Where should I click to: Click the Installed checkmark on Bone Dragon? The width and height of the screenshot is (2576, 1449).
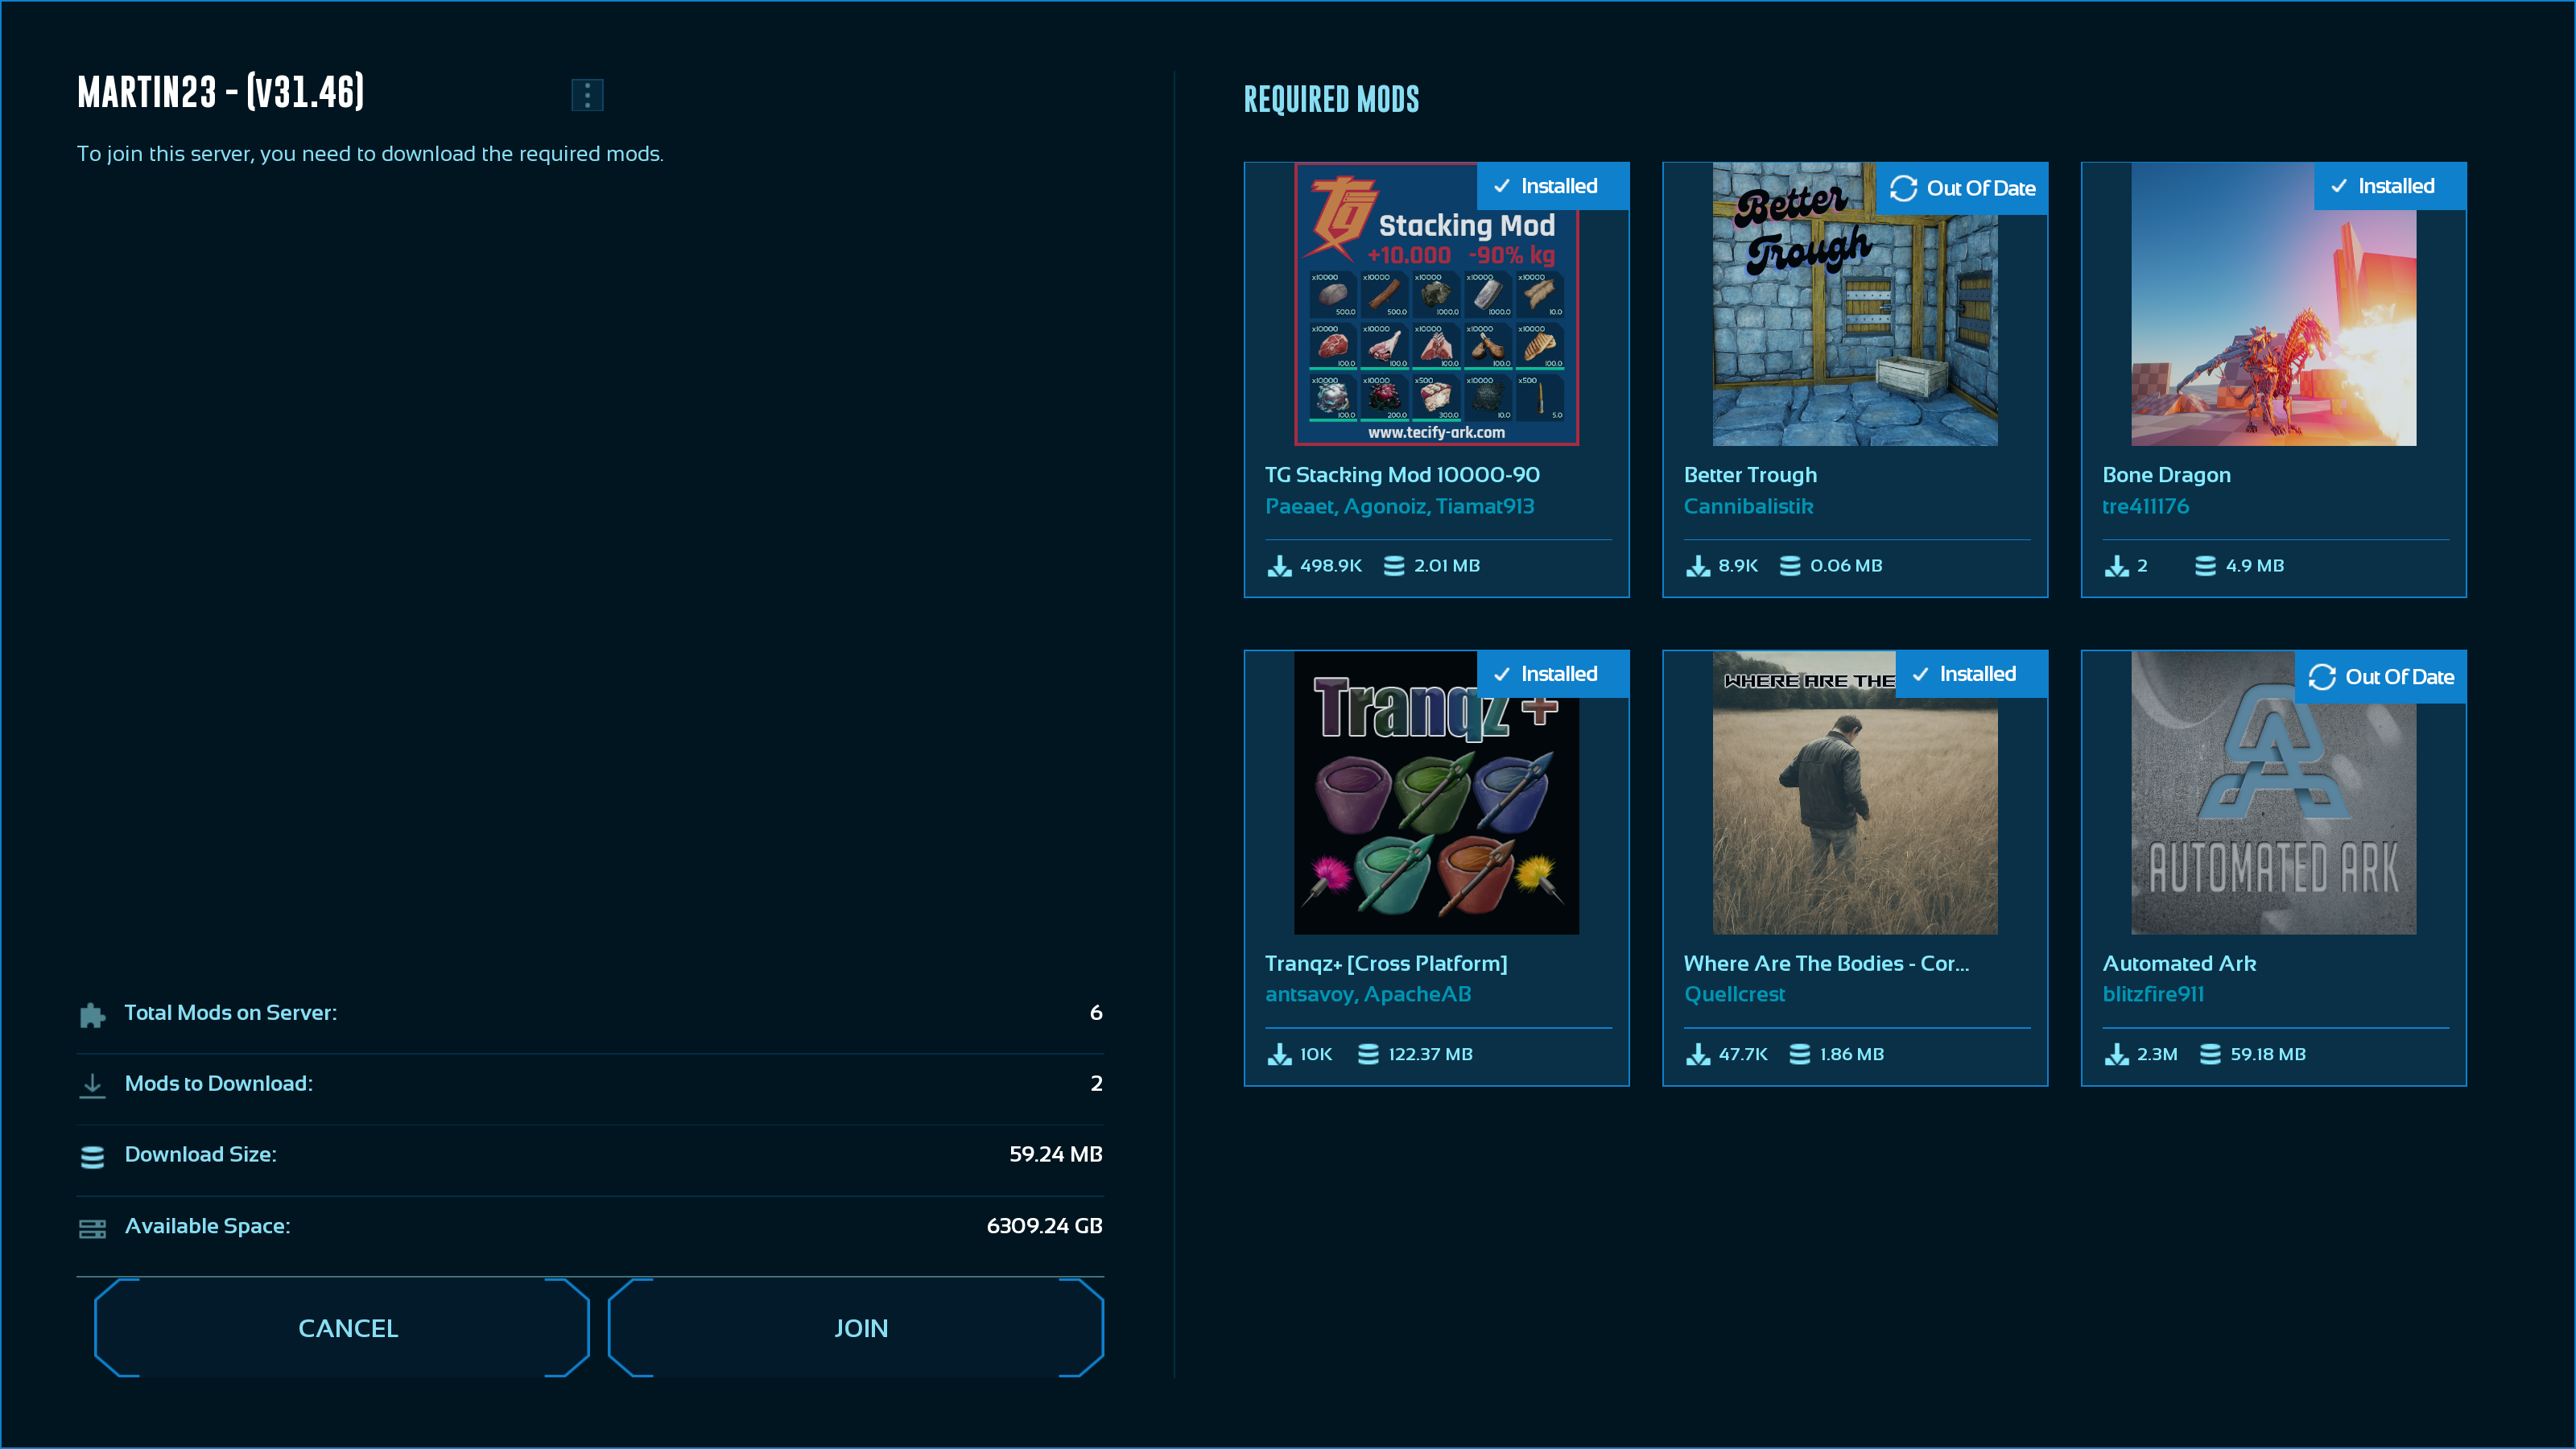tap(2339, 186)
